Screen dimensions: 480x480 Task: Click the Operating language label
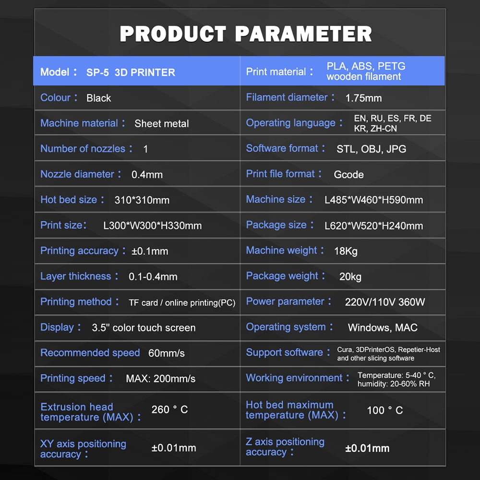coord(291,123)
